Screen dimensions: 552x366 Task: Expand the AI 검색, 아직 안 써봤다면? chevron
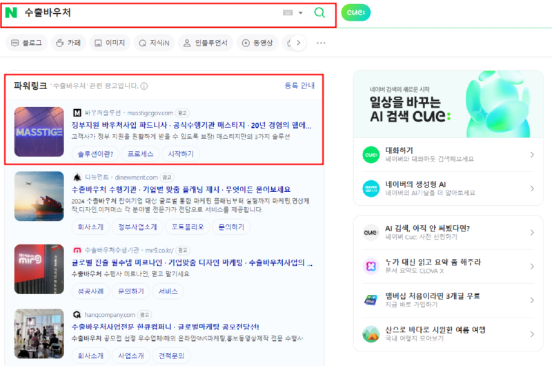pos(531,233)
